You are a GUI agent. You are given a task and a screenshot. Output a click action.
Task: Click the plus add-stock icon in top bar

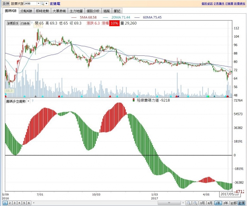[x=46, y=3]
